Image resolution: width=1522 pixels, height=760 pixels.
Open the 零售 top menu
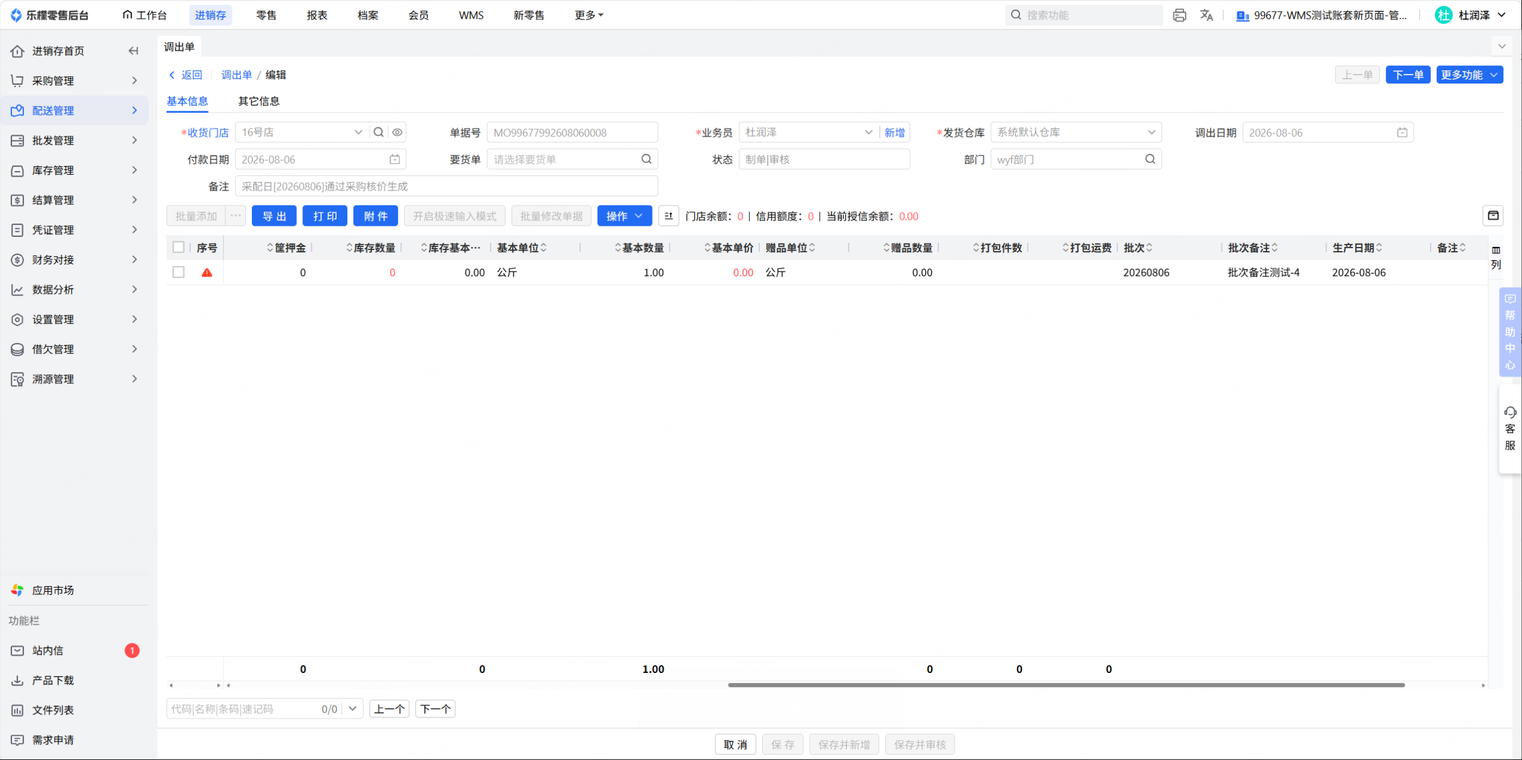266,15
